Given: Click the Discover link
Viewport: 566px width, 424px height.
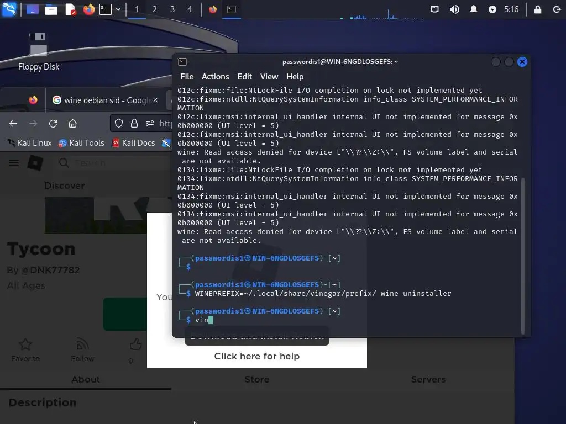Looking at the screenshot, I should pos(65,185).
